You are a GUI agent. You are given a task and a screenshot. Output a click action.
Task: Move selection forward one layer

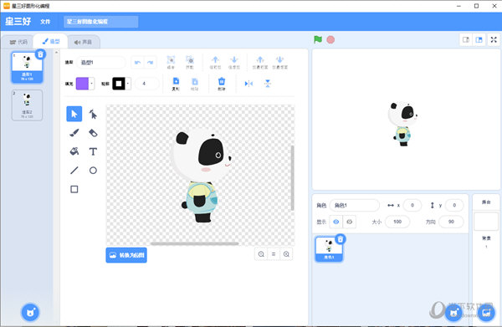215,62
